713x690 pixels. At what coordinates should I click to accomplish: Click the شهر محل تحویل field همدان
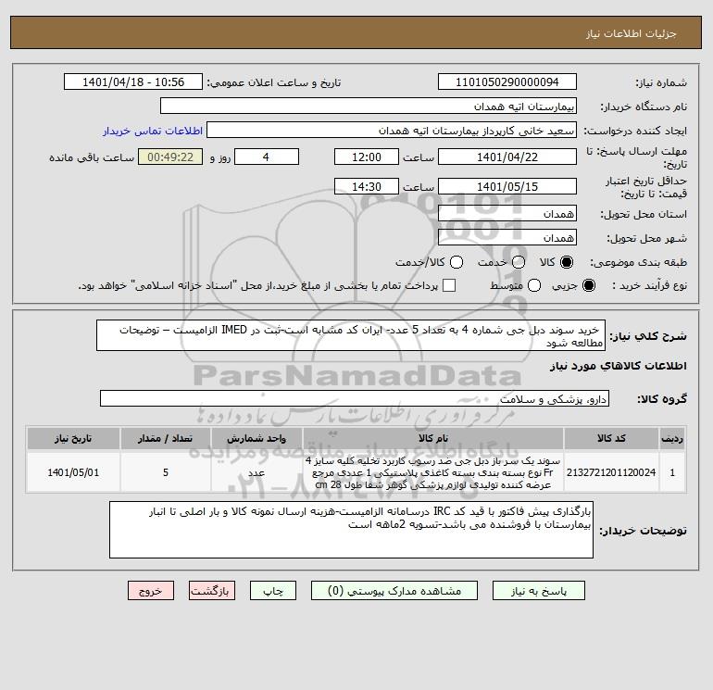pyautogui.click(x=507, y=237)
